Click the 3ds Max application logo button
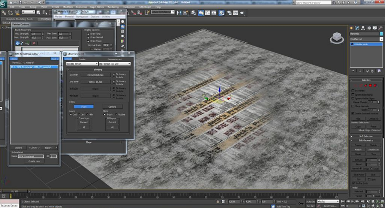The image size is (385, 208). [4, 4]
